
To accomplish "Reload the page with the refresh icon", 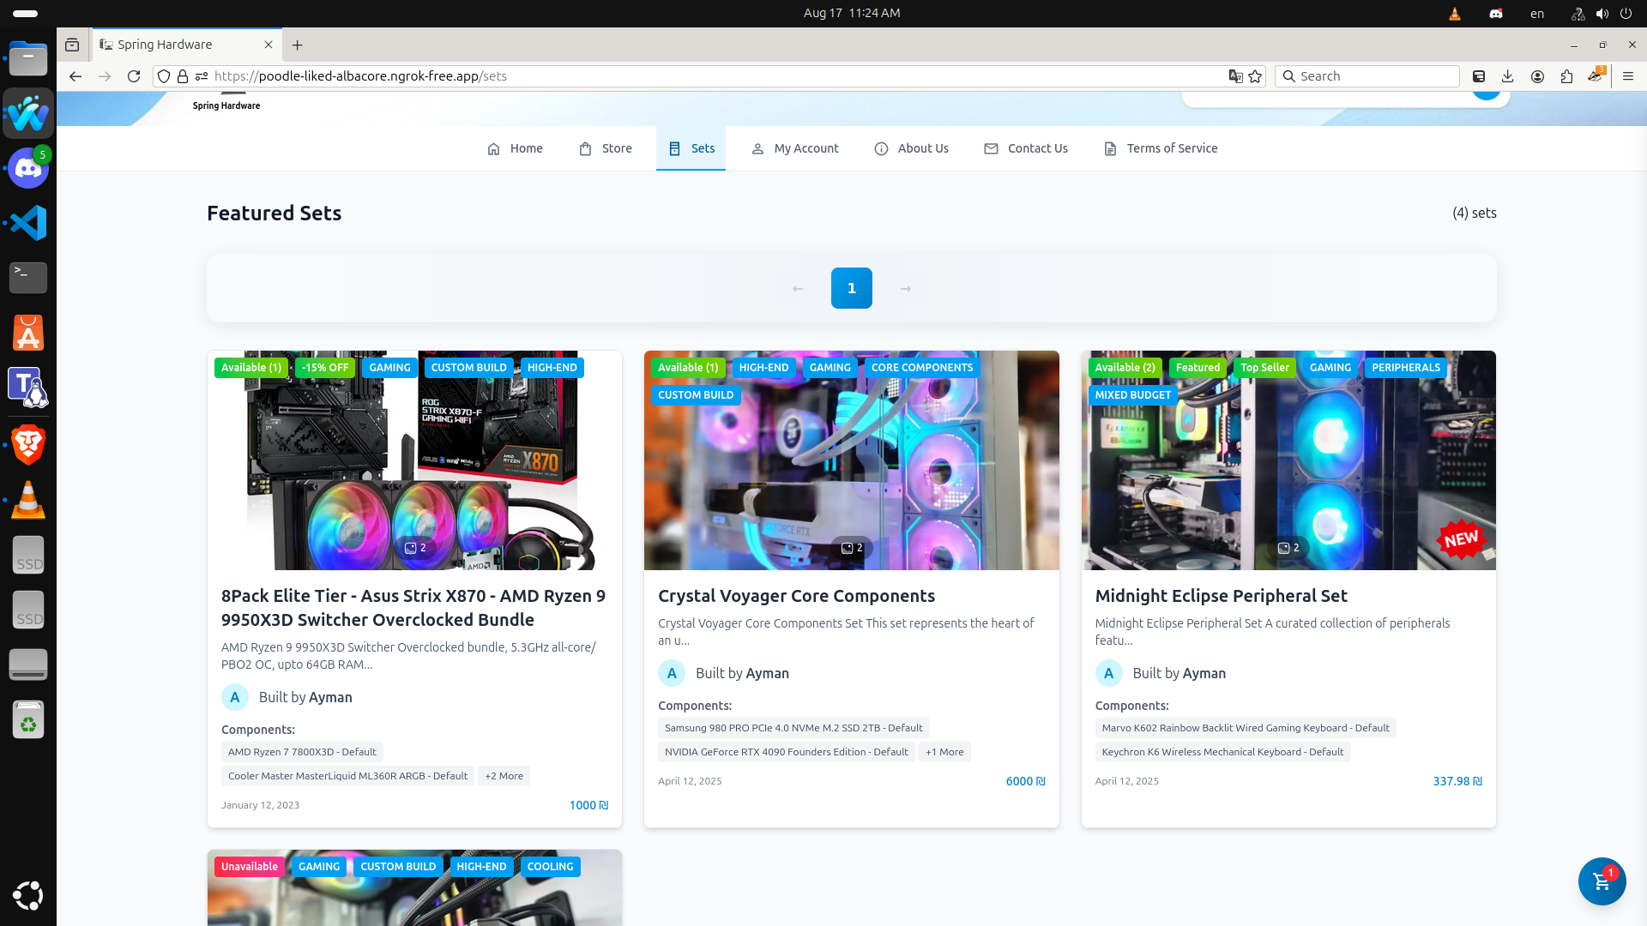I will [134, 76].
